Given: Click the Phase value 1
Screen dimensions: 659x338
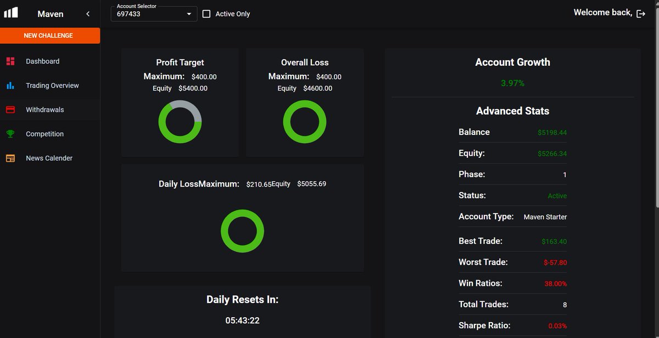Looking at the screenshot, I should (565, 175).
